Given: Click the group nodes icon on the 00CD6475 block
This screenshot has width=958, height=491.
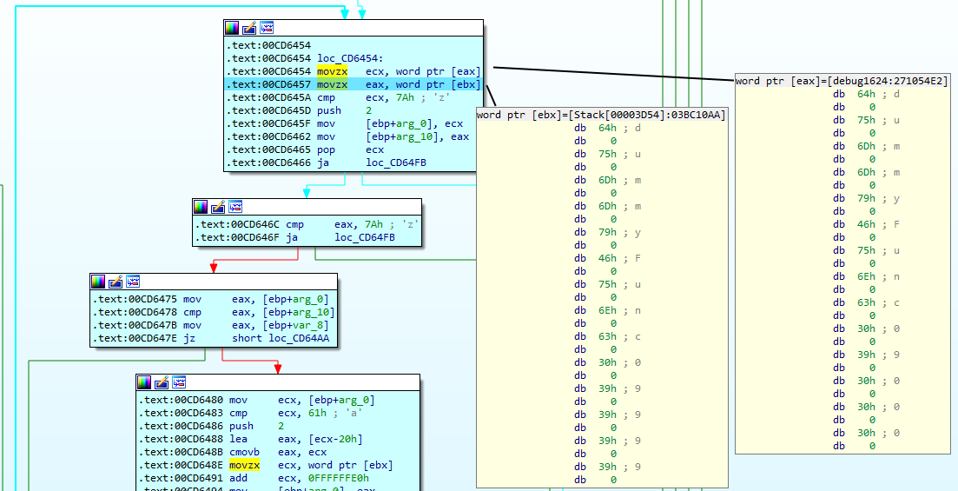Looking at the screenshot, I should point(133,282).
